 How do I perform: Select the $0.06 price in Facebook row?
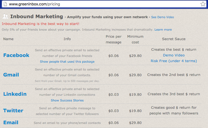[x=114, y=56]
